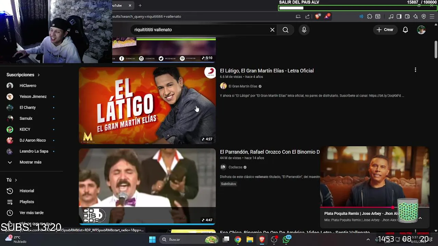Expand the miniplayer queue chevron

point(420,218)
